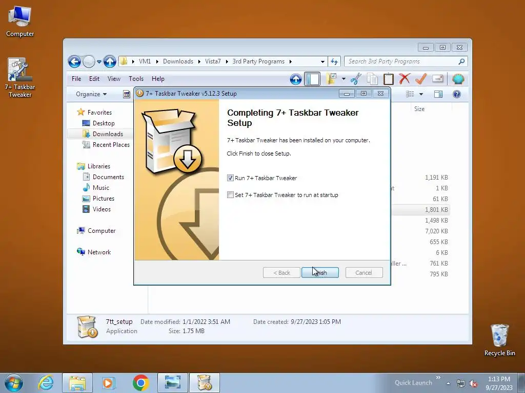Image resolution: width=525 pixels, height=393 pixels.
Task: Open the dropdown arrow beside folder options icon
Action: coord(344,79)
